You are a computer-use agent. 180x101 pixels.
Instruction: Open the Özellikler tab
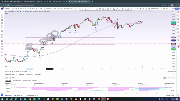pos(35,80)
